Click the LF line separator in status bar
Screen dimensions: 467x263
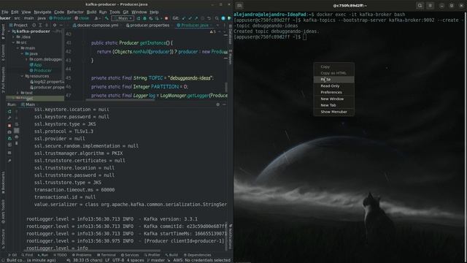tap(107, 260)
